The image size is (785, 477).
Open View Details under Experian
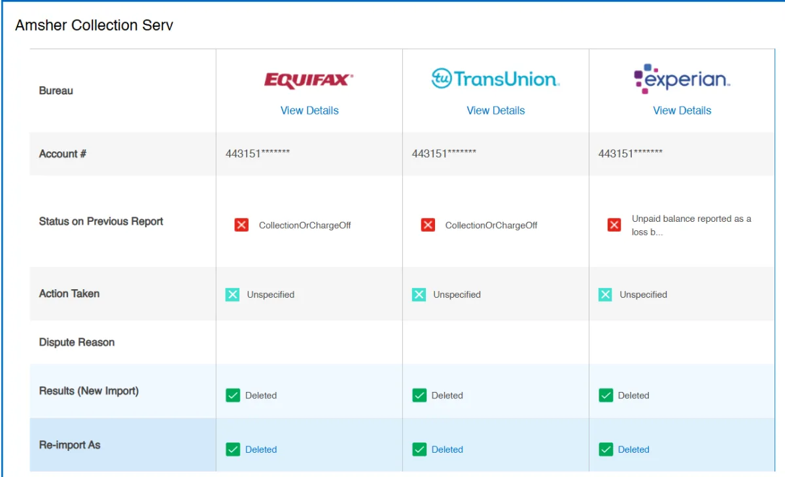click(682, 111)
